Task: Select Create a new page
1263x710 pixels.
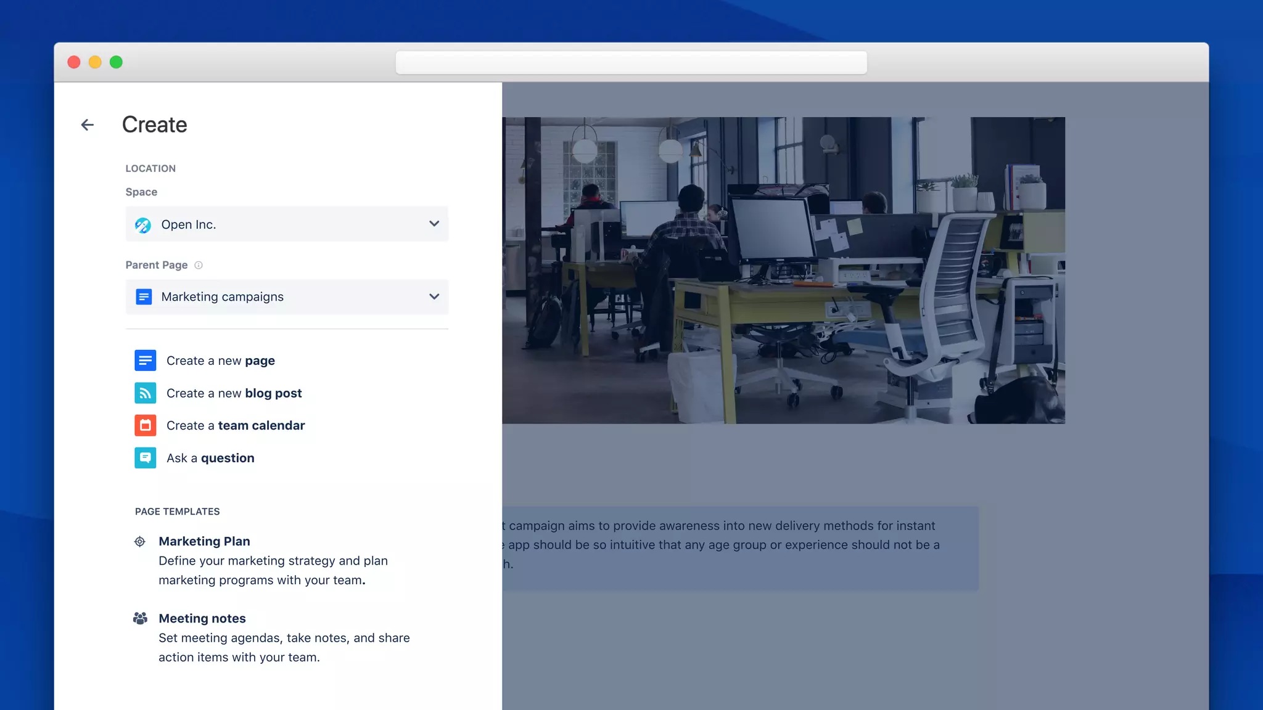Action: point(221,361)
